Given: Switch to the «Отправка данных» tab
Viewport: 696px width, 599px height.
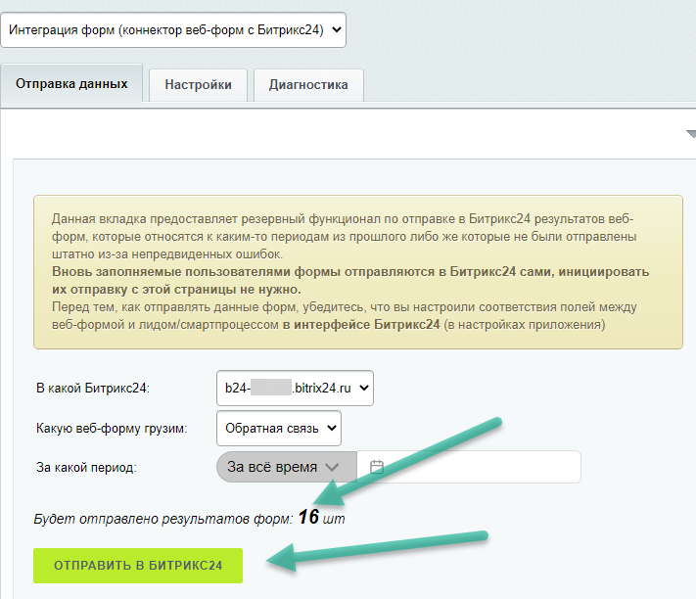Looking at the screenshot, I should (x=72, y=84).
